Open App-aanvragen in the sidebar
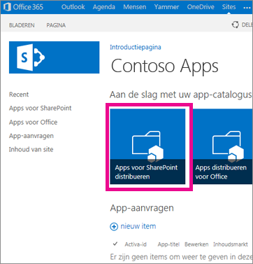Screen dimensions: 253x264 point(31,136)
